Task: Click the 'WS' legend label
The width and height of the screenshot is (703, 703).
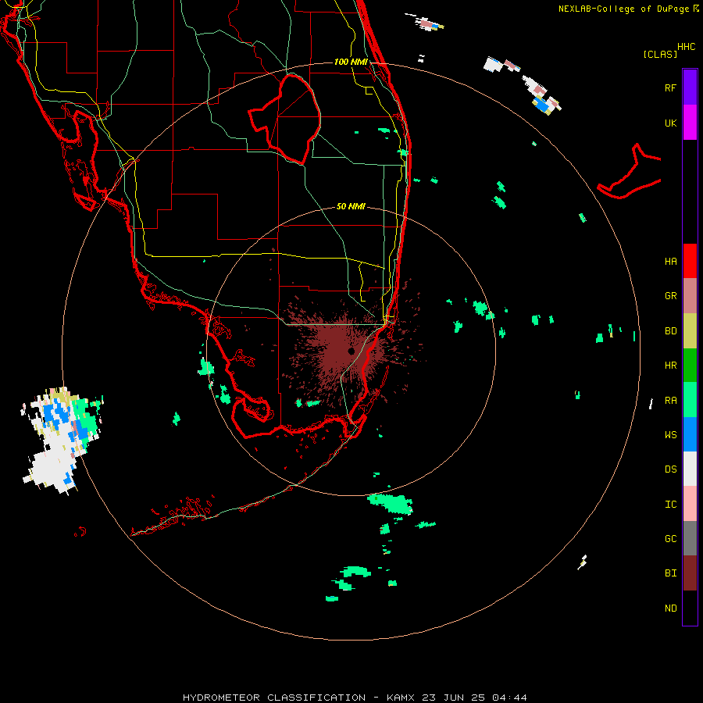Action: click(x=670, y=435)
